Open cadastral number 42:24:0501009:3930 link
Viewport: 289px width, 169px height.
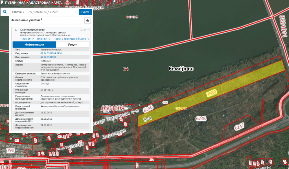51,53
